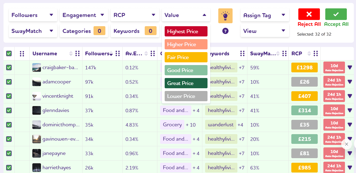
Task: Sort by Username using sort arrows
Action: [71, 53]
